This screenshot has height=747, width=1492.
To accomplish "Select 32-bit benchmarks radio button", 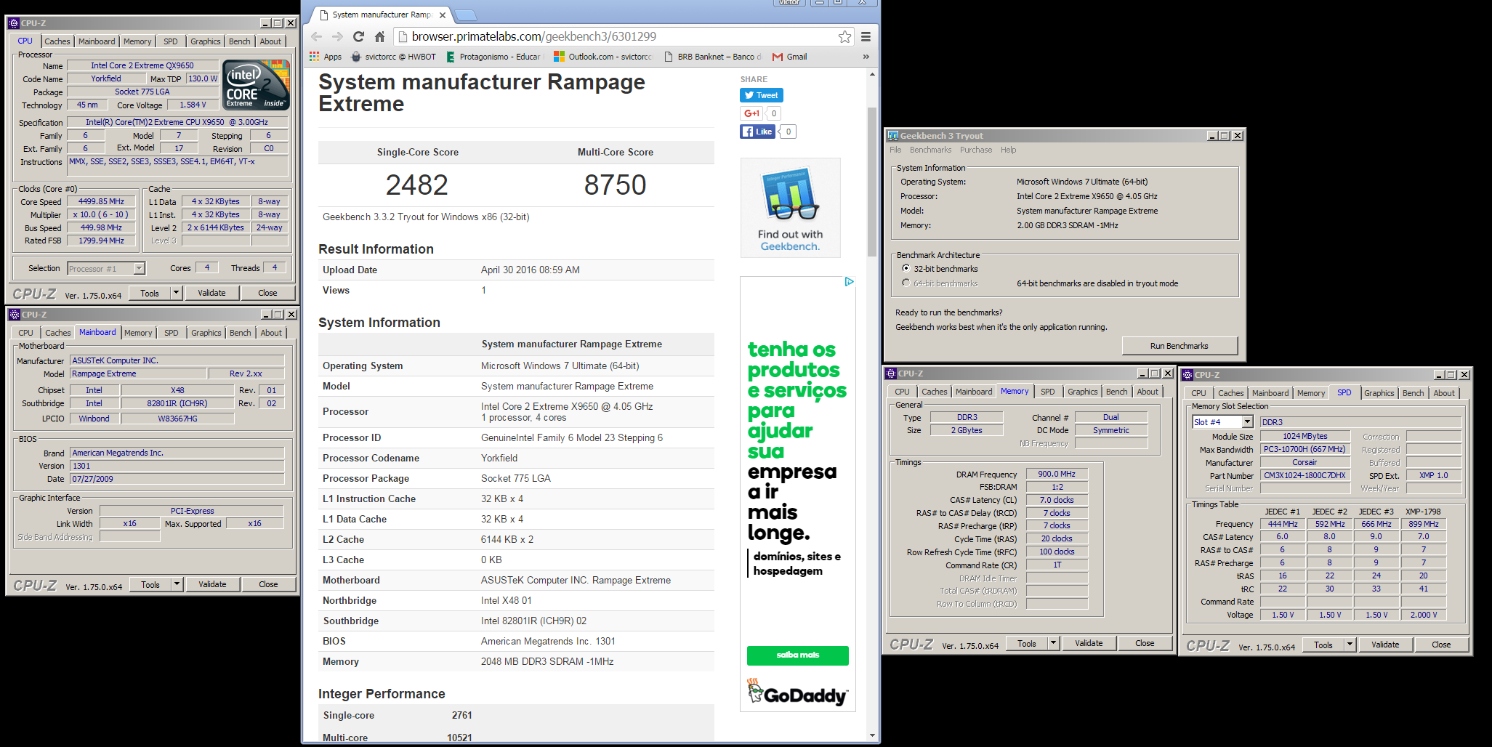I will click(x=906, y=268).
